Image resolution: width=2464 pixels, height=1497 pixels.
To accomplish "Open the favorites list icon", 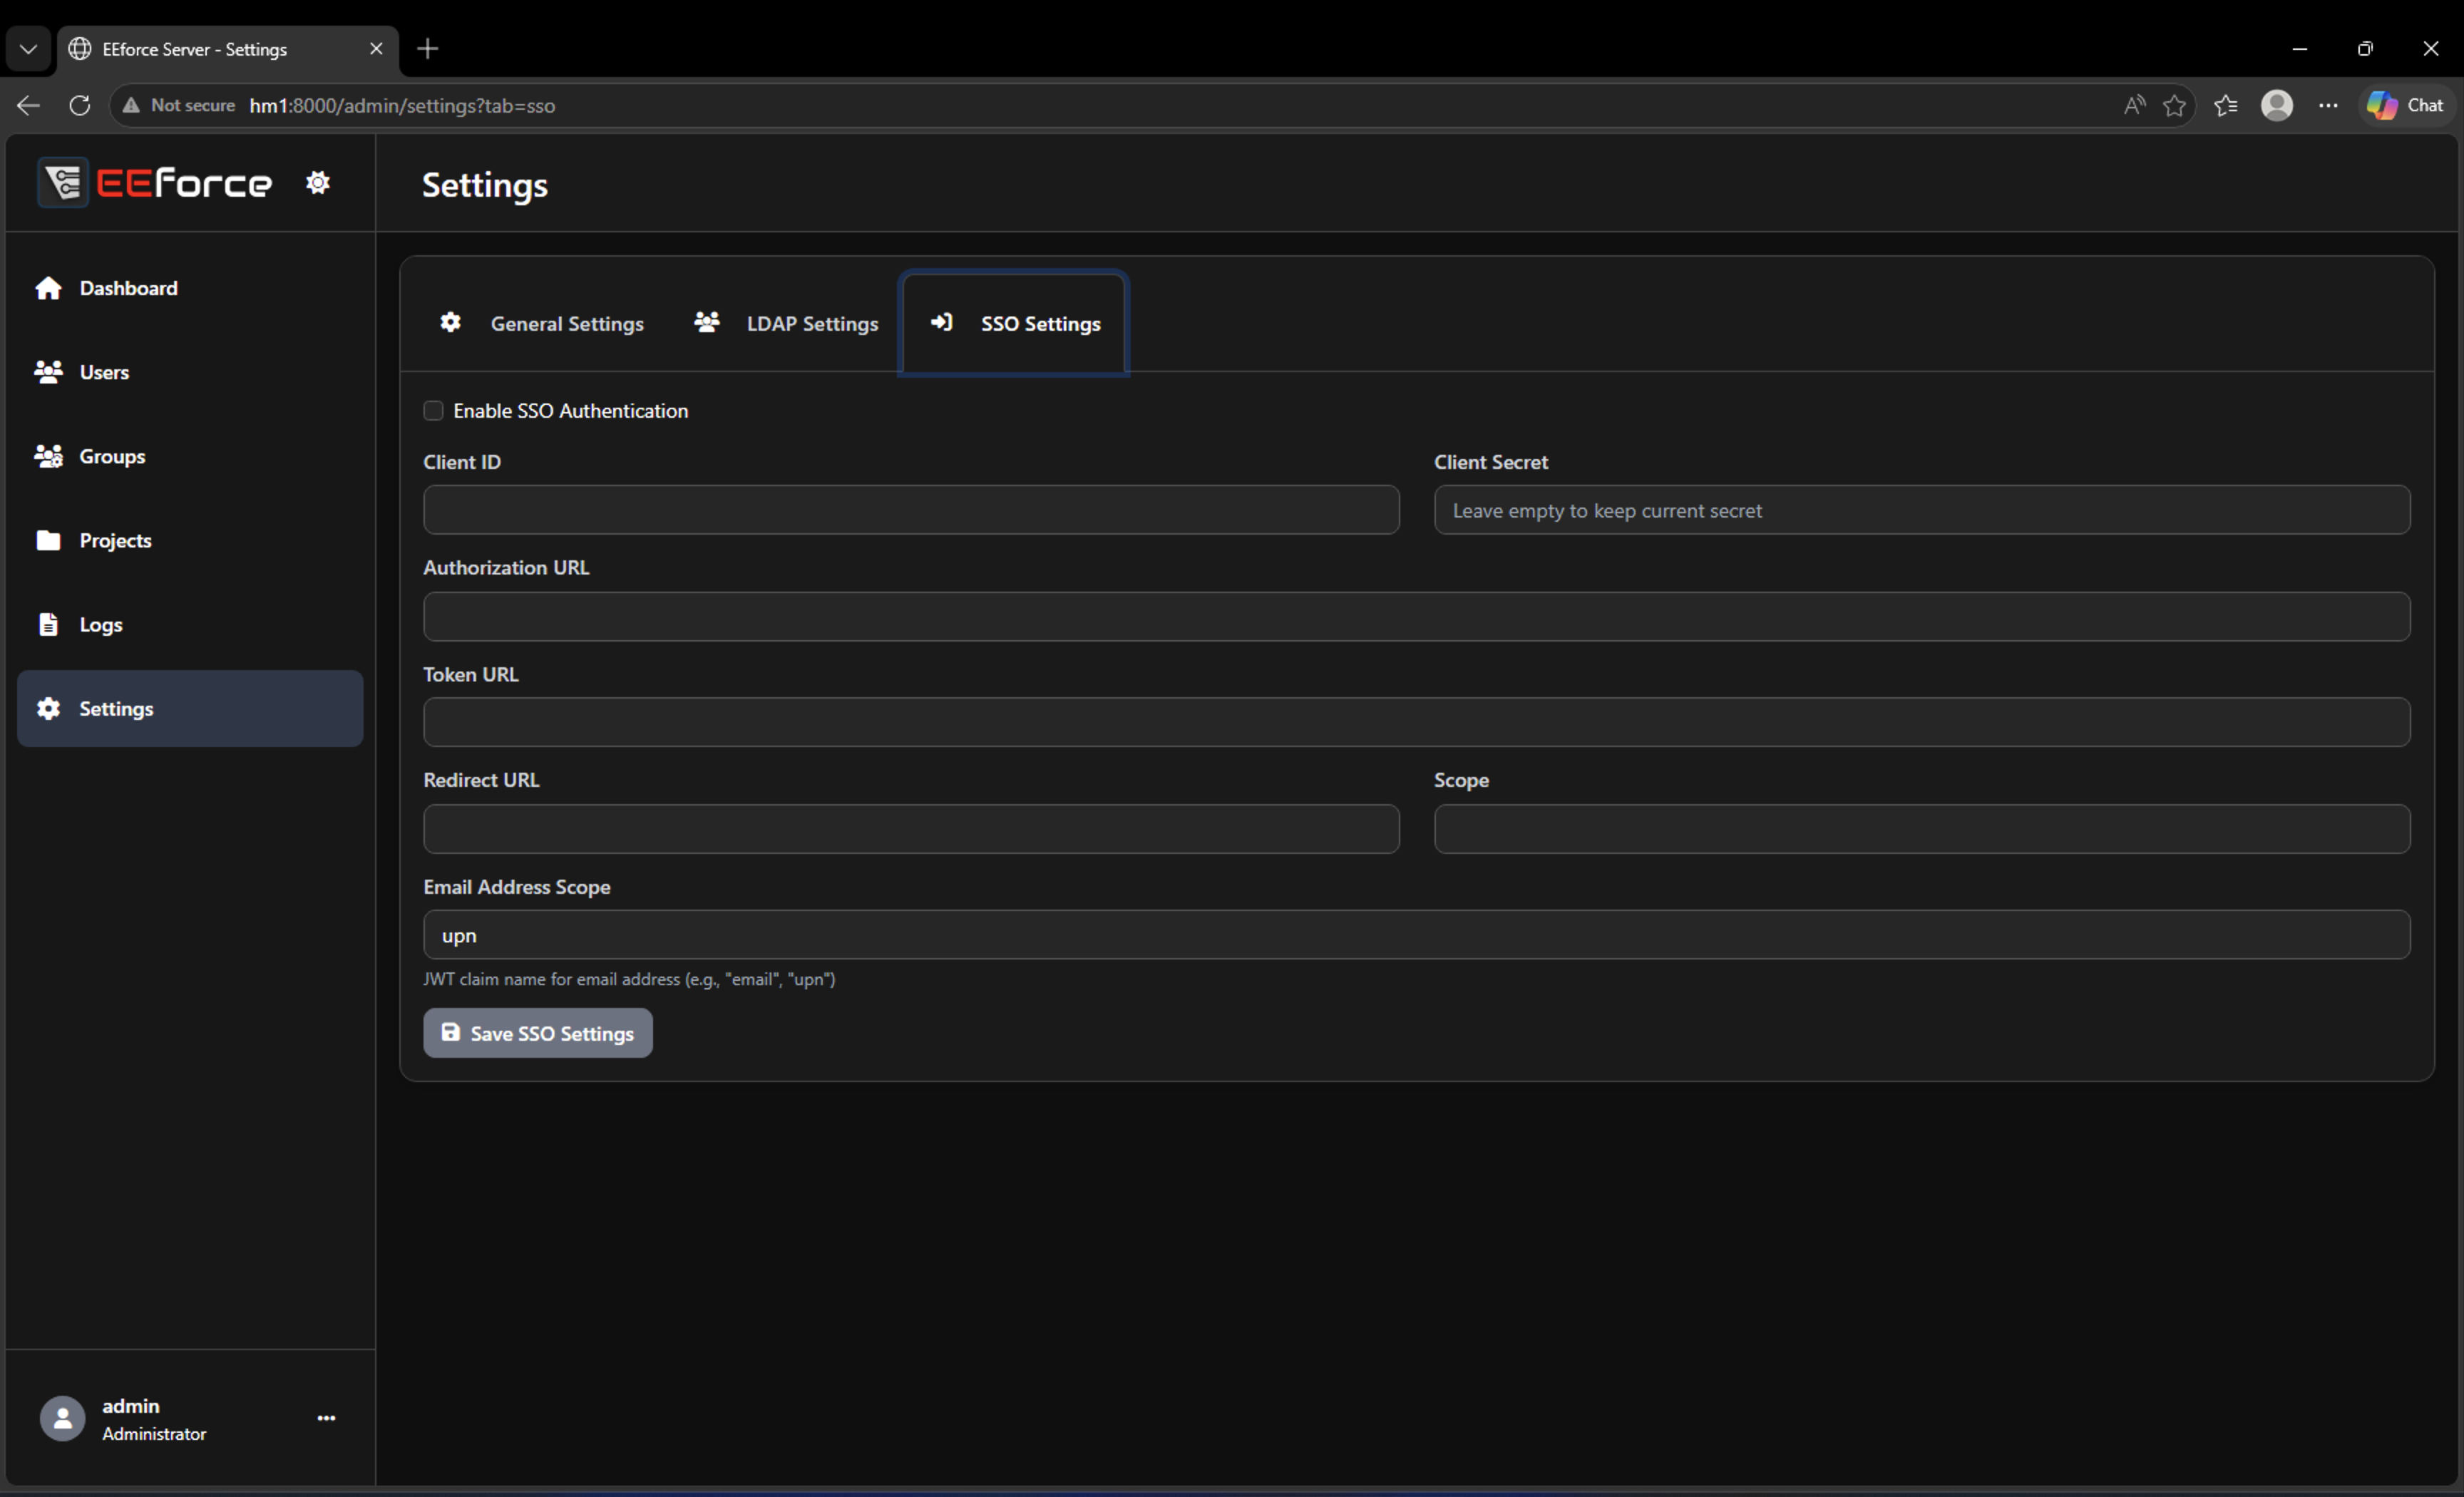I will click(x=2225, y=105).
